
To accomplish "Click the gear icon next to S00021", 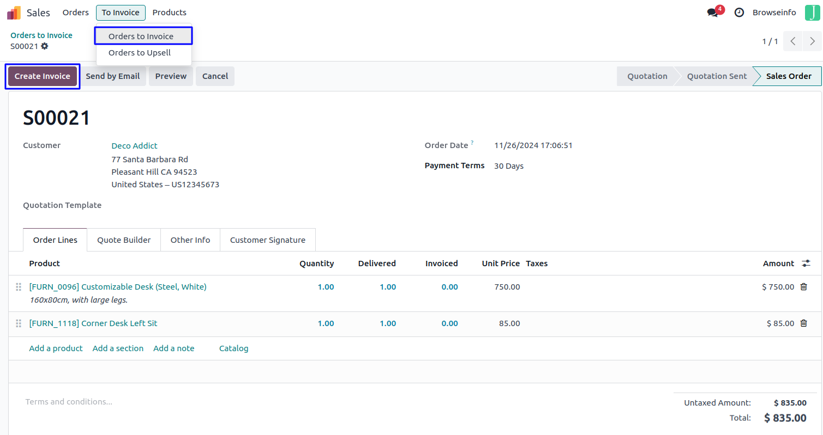I will tap(45, 46).
